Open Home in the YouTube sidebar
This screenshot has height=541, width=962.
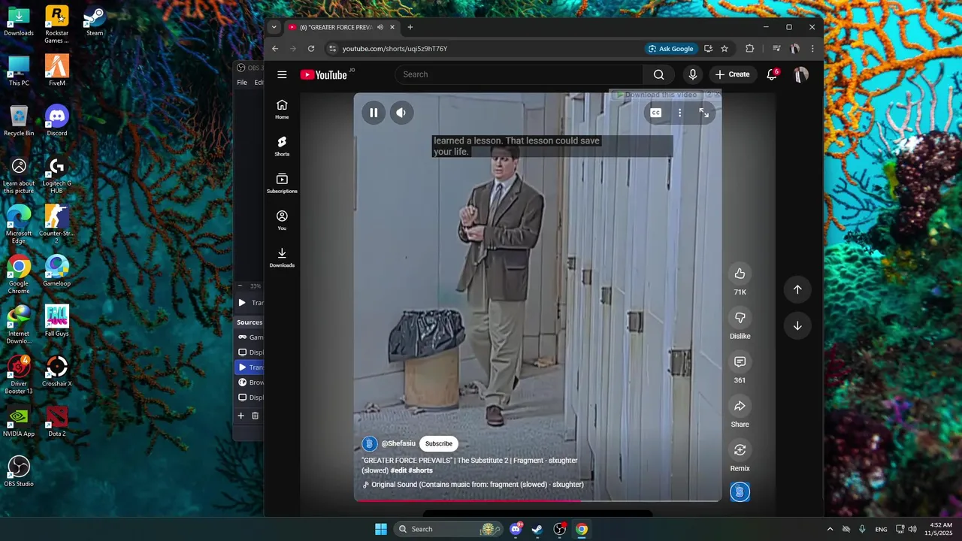[282, 109]
